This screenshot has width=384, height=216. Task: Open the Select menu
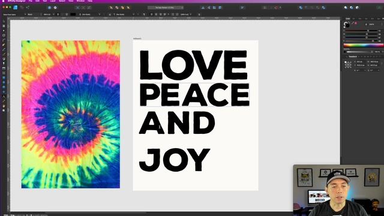click(x=62, y=1)
